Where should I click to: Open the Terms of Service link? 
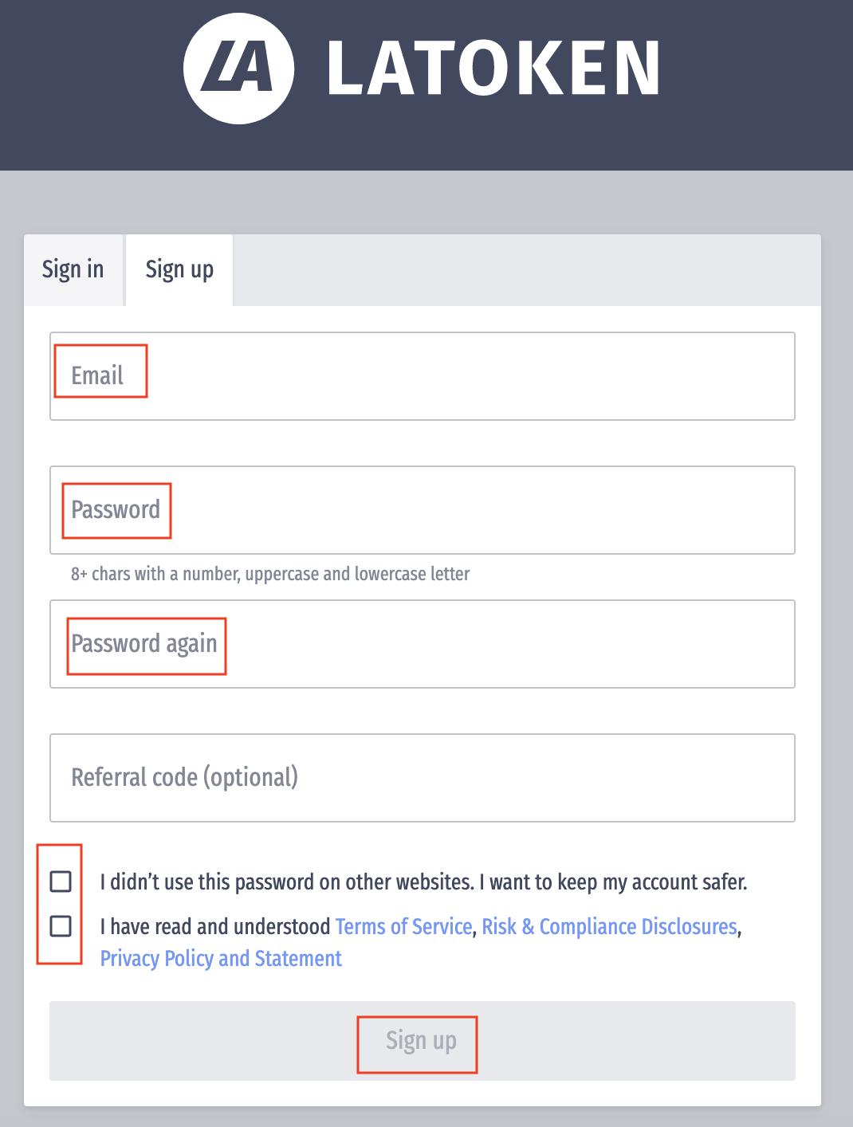[403, 927]
